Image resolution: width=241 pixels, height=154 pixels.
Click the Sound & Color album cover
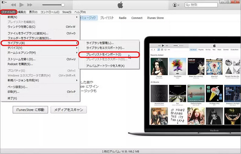(x=159, y=94)
